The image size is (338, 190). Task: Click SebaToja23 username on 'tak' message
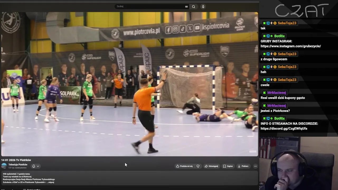coord(287,23)
